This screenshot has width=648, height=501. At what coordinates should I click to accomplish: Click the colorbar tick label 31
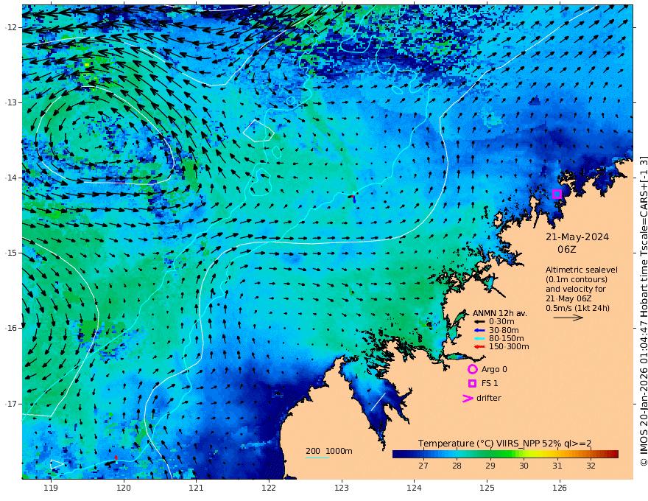557,466
